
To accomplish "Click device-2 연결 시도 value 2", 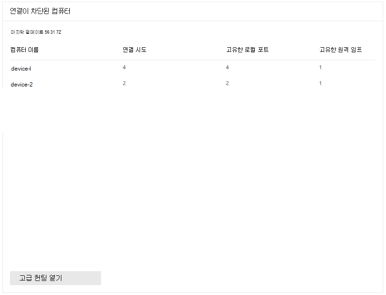I will (124, 83).
